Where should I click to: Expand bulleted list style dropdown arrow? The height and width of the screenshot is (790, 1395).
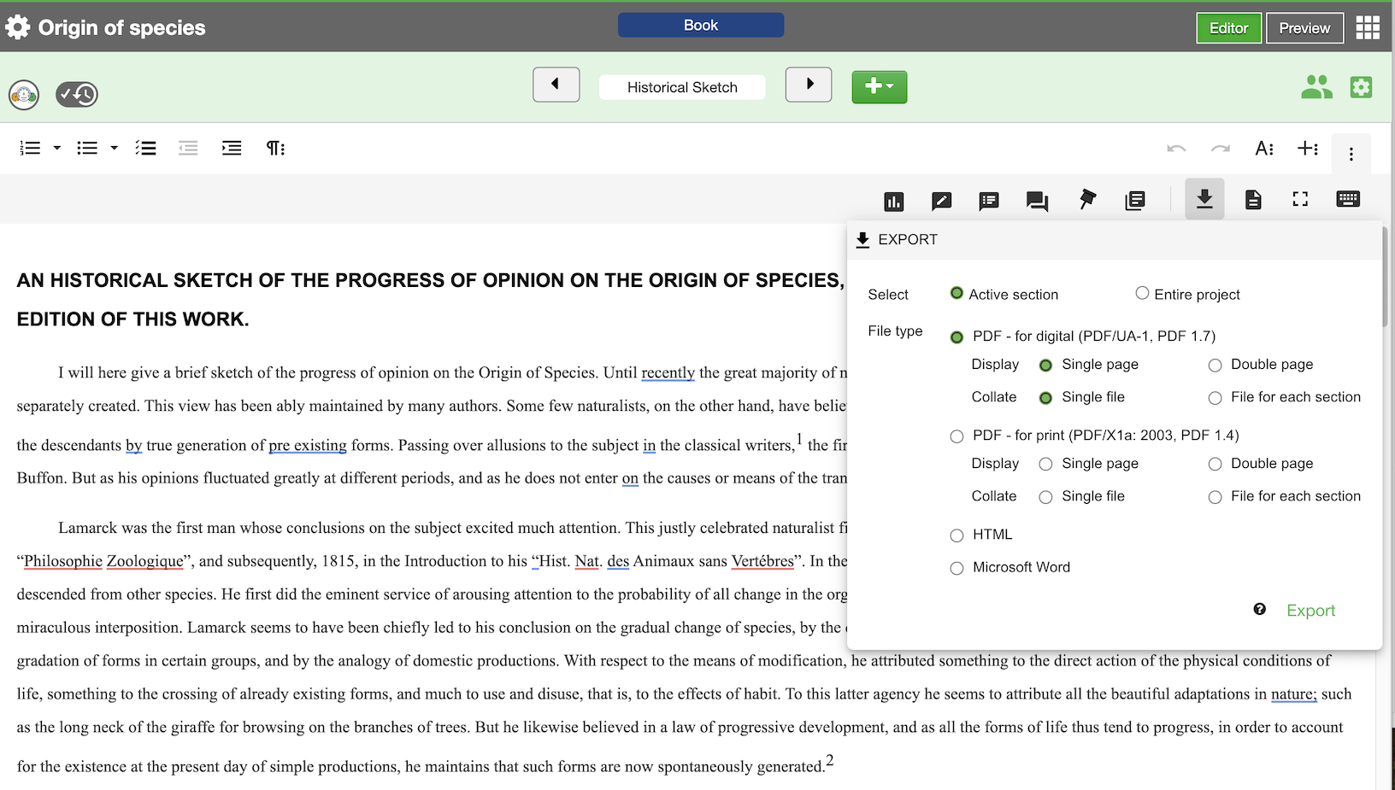pos(114,149)
